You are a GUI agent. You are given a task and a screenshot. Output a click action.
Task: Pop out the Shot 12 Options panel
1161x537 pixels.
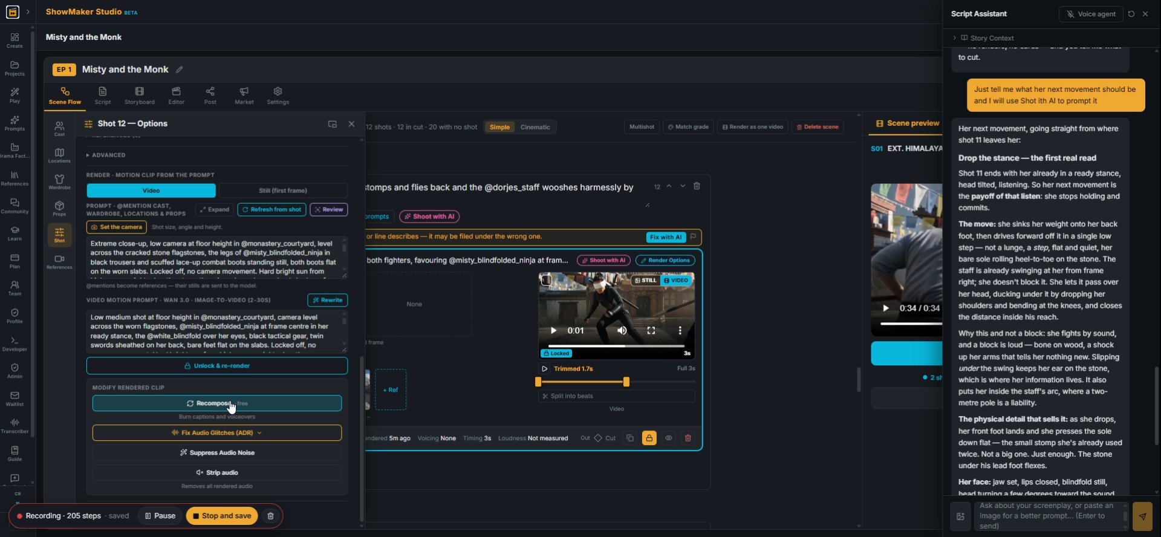pos(332,124)
